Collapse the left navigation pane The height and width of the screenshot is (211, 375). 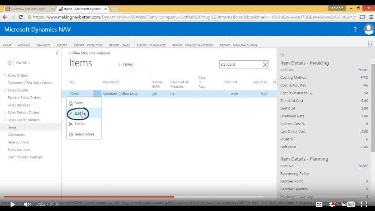click(57, 53)
